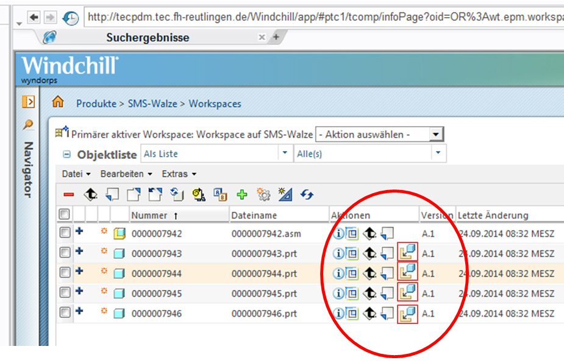Open the Bearbeiten menu
The image size is (564, 363).
(126, 174)
